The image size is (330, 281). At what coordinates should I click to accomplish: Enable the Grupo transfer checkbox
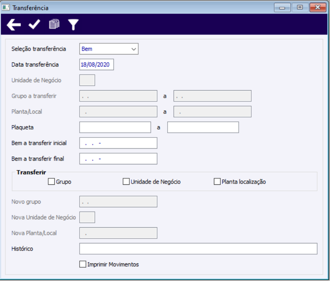coord(51,182)
